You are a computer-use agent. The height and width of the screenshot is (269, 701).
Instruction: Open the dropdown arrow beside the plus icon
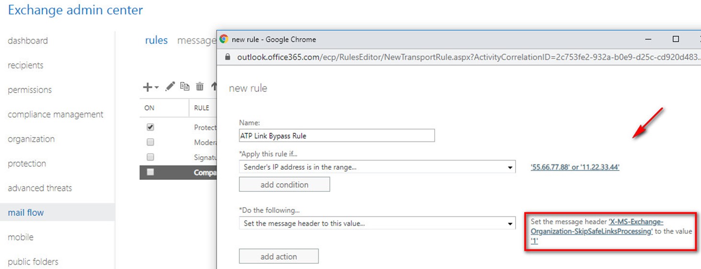[x=157, y=88]
